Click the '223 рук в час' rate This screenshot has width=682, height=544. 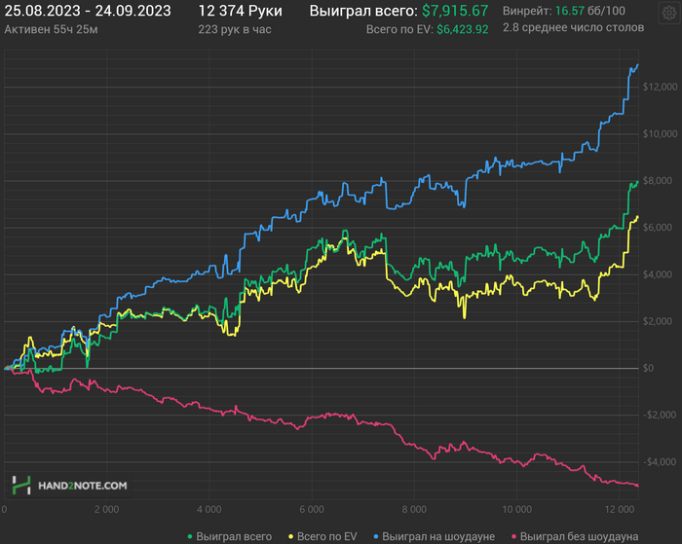point(235,29)
